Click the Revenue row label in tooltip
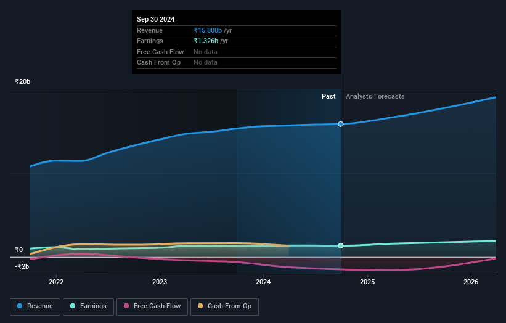This screenshot has width=506, height=323. click(149, 30)
